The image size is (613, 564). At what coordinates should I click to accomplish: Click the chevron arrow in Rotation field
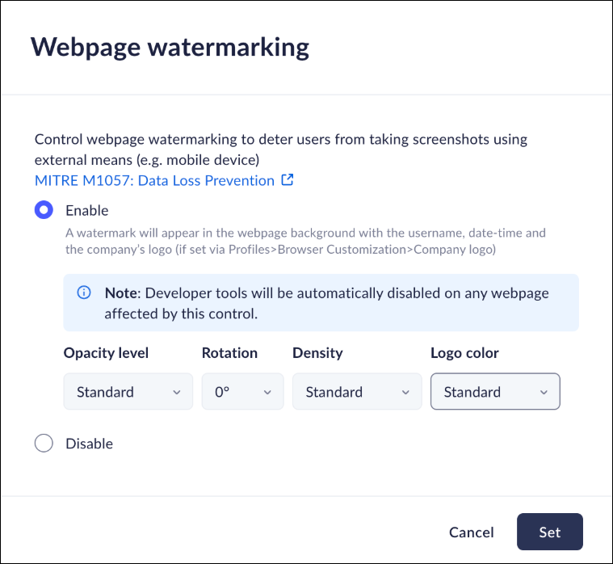tap(268, 393)
